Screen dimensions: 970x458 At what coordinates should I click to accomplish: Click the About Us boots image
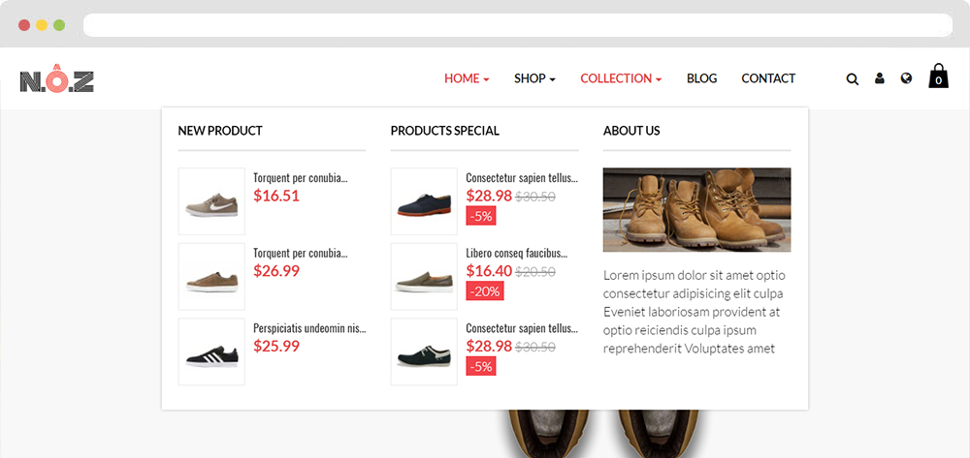697,210
